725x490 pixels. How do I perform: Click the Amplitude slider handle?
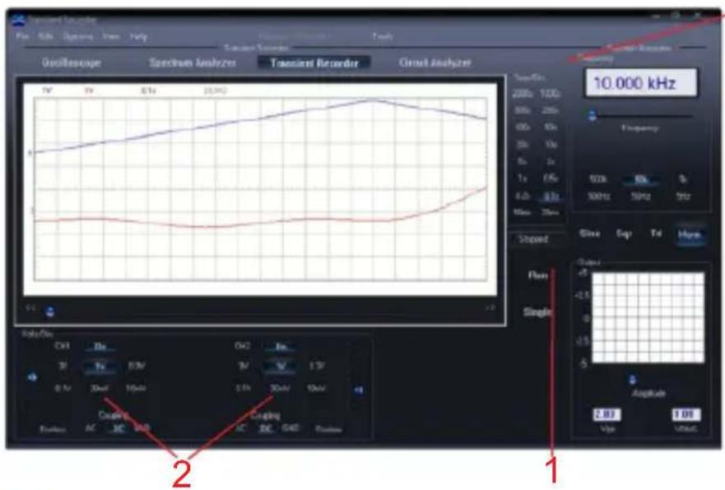[x=633, y=380]
